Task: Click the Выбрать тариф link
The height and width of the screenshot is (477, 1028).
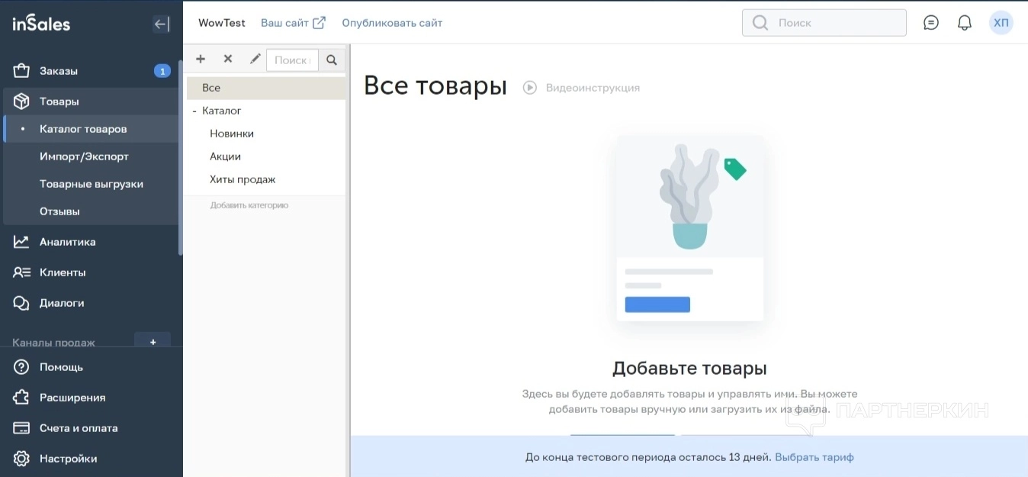Action: [x=814, y=457]
